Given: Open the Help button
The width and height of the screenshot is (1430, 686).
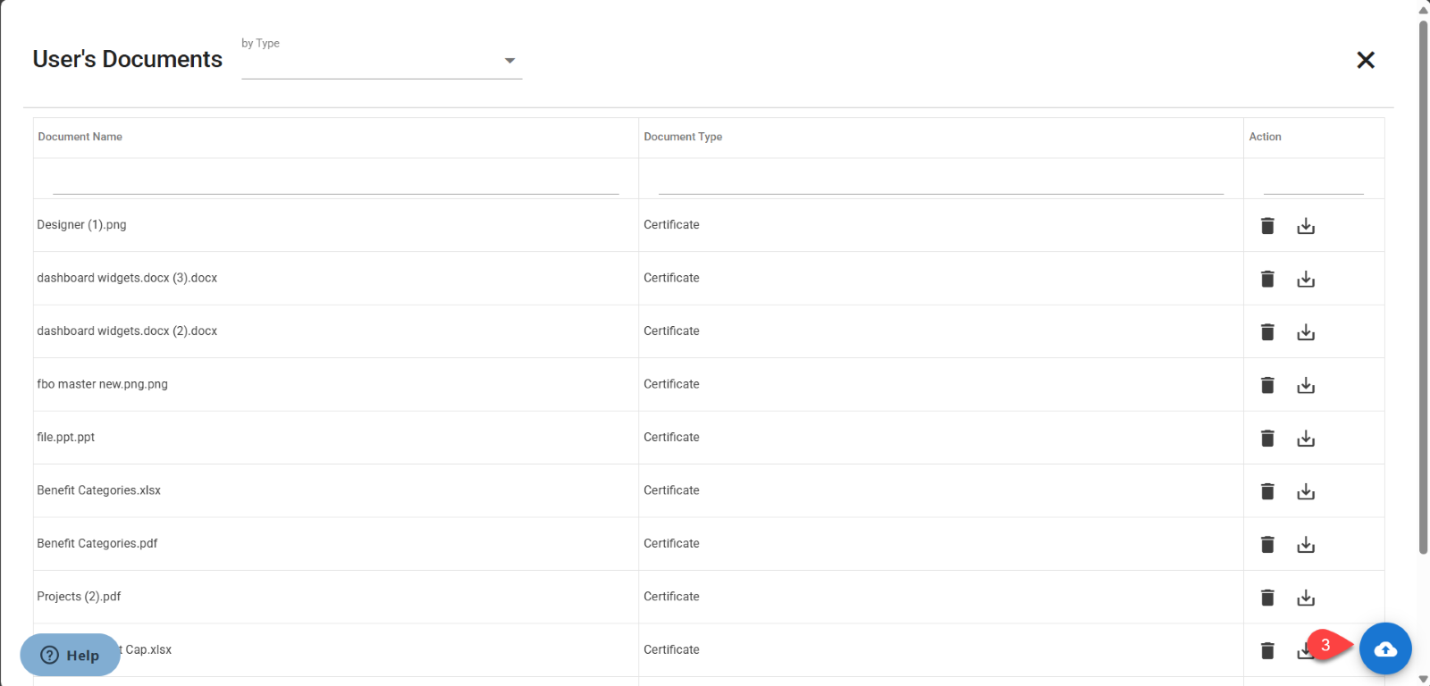Looking at the screenshot, I should click(71, 655).
